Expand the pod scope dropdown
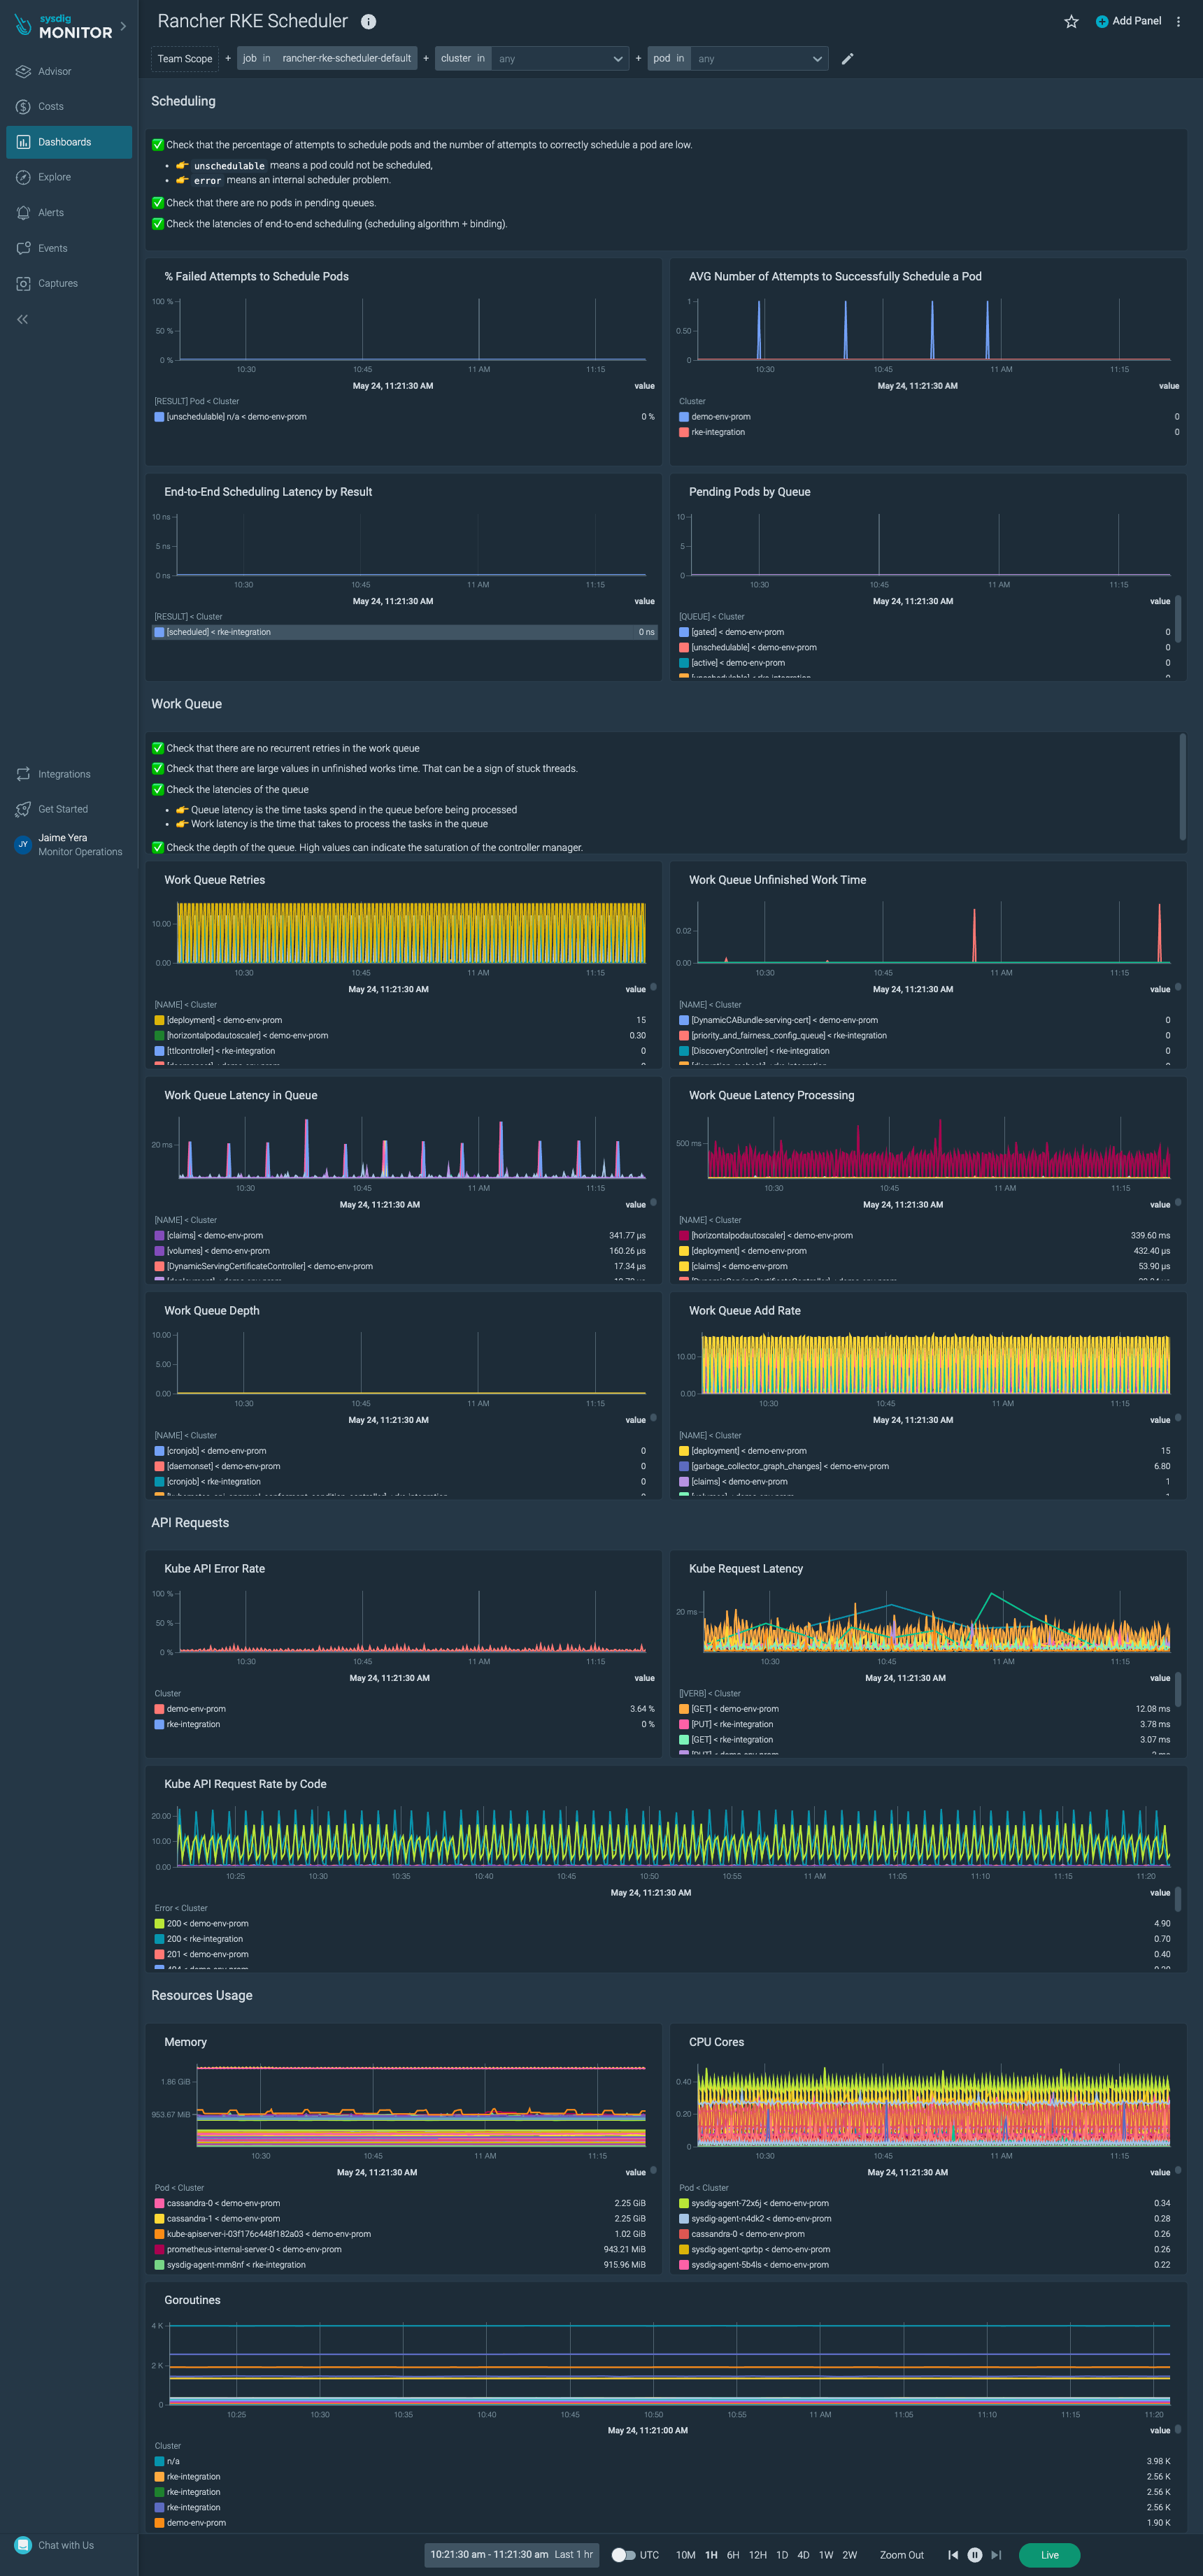Viewport: 1203px width, 2576px height. tap(817, 59)
